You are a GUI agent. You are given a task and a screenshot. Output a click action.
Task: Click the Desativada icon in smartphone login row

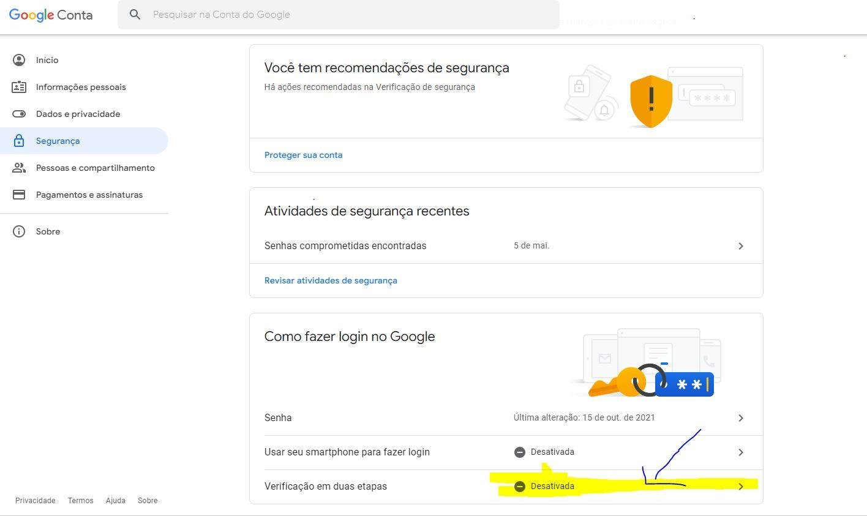pos(520,452)
